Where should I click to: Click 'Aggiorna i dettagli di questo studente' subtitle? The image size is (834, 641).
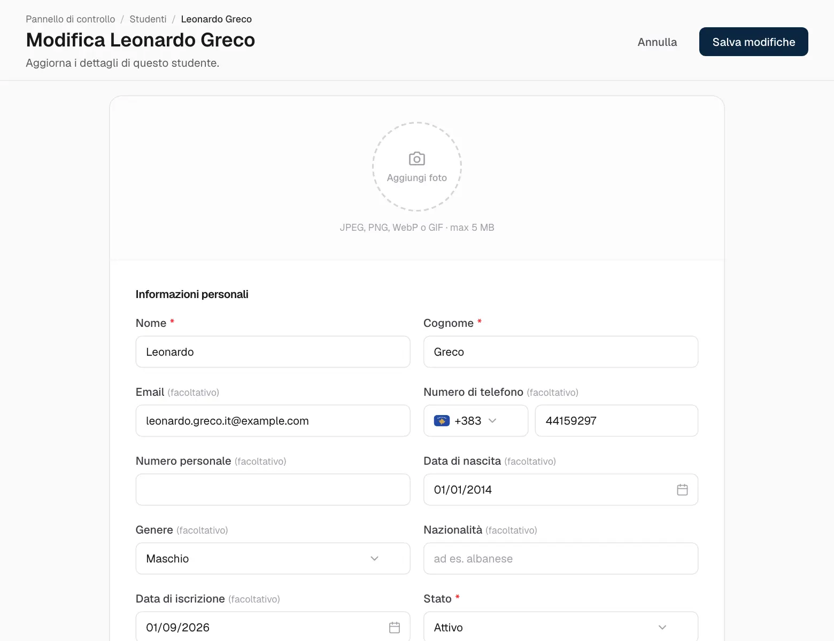(x=122, y=63)
